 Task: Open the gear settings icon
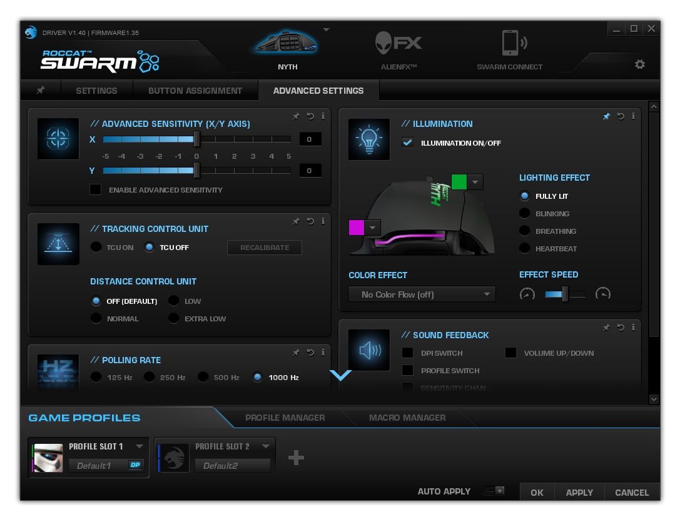point(639,64)
